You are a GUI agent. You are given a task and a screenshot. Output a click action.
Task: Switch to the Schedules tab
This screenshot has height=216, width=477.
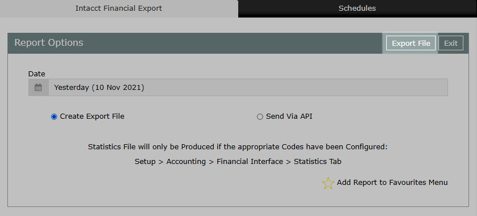[x=357, y=8]
